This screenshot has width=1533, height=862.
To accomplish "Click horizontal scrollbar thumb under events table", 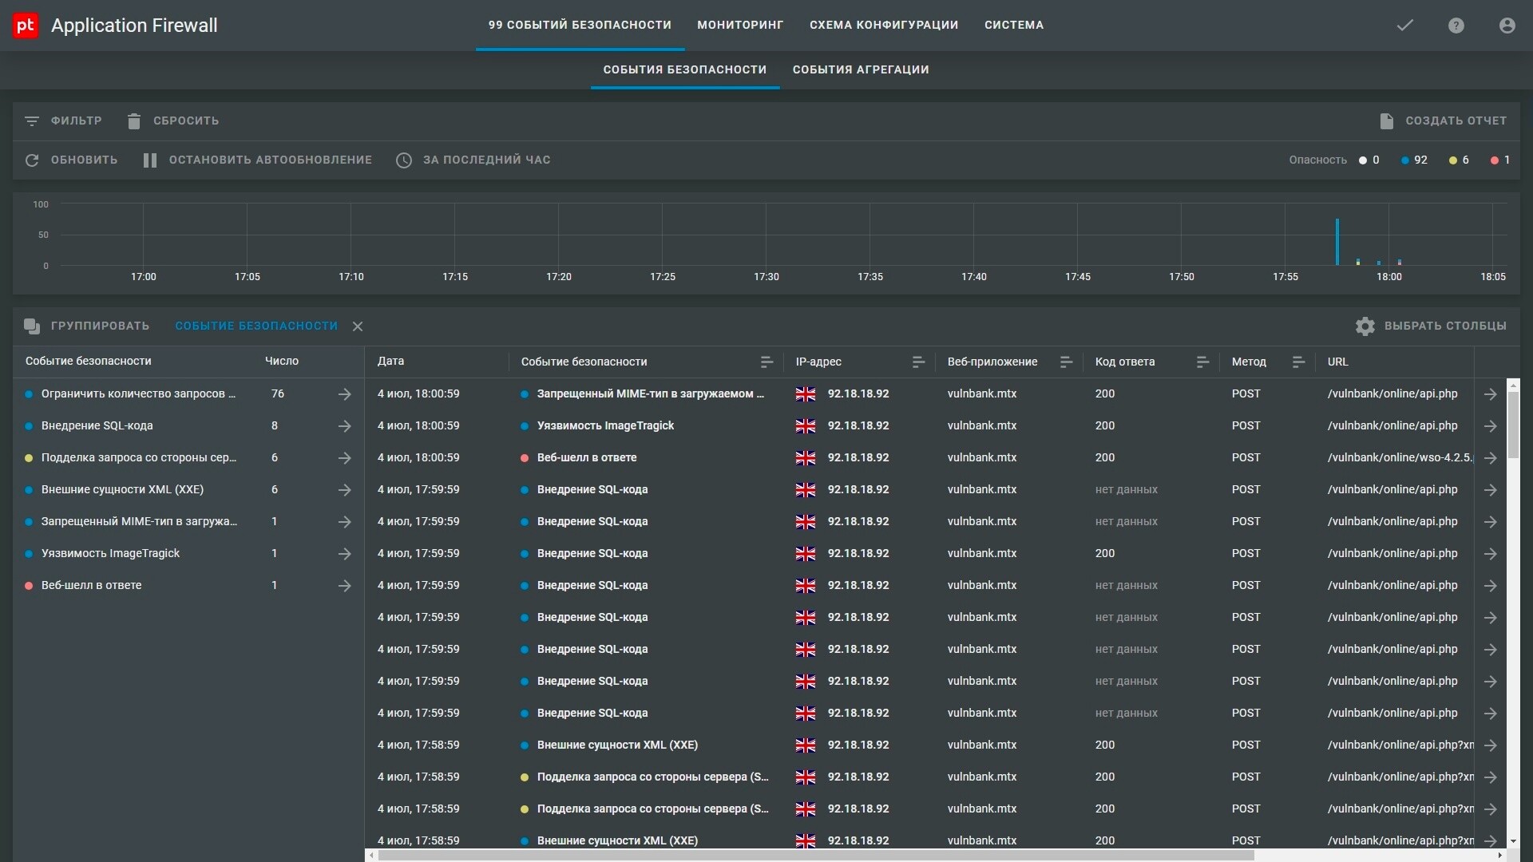I will click(816, 856).
